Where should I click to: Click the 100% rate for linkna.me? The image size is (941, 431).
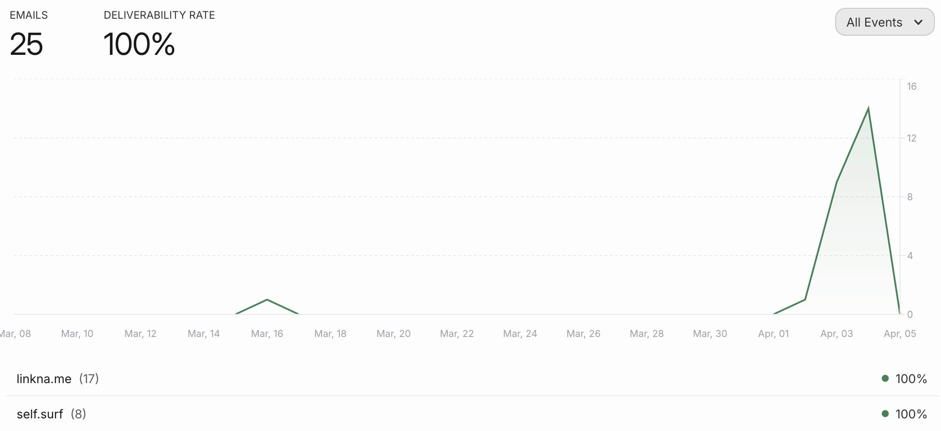pos(911,379)
